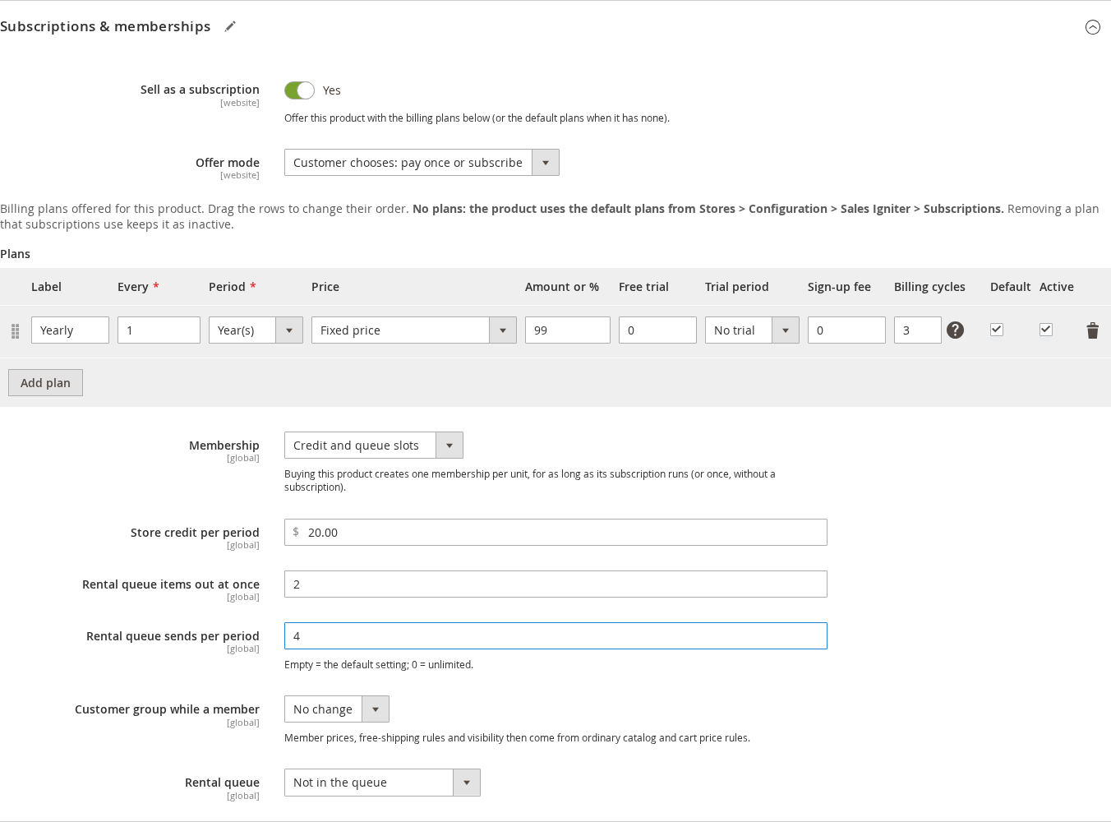Open the Trial period dropdown showing No trial
The height and width of the screenshot is (822, 1111).
(752, 330)
